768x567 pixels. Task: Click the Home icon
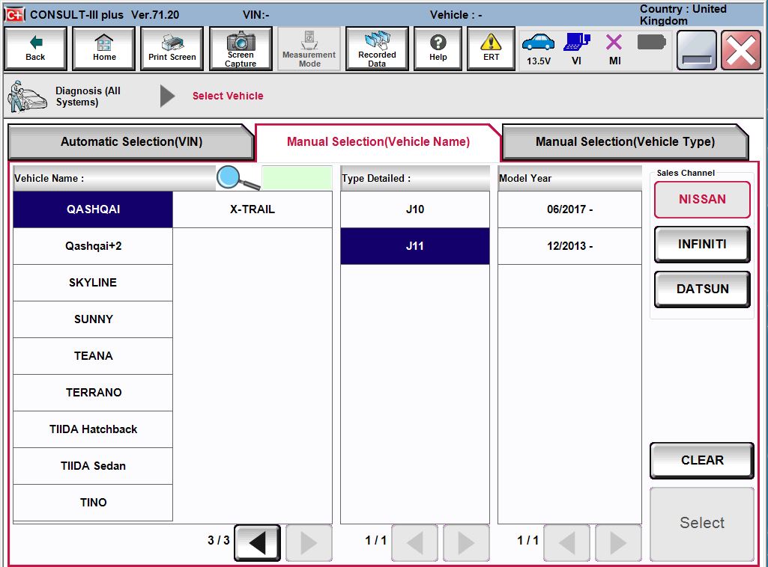coord(103,48)
